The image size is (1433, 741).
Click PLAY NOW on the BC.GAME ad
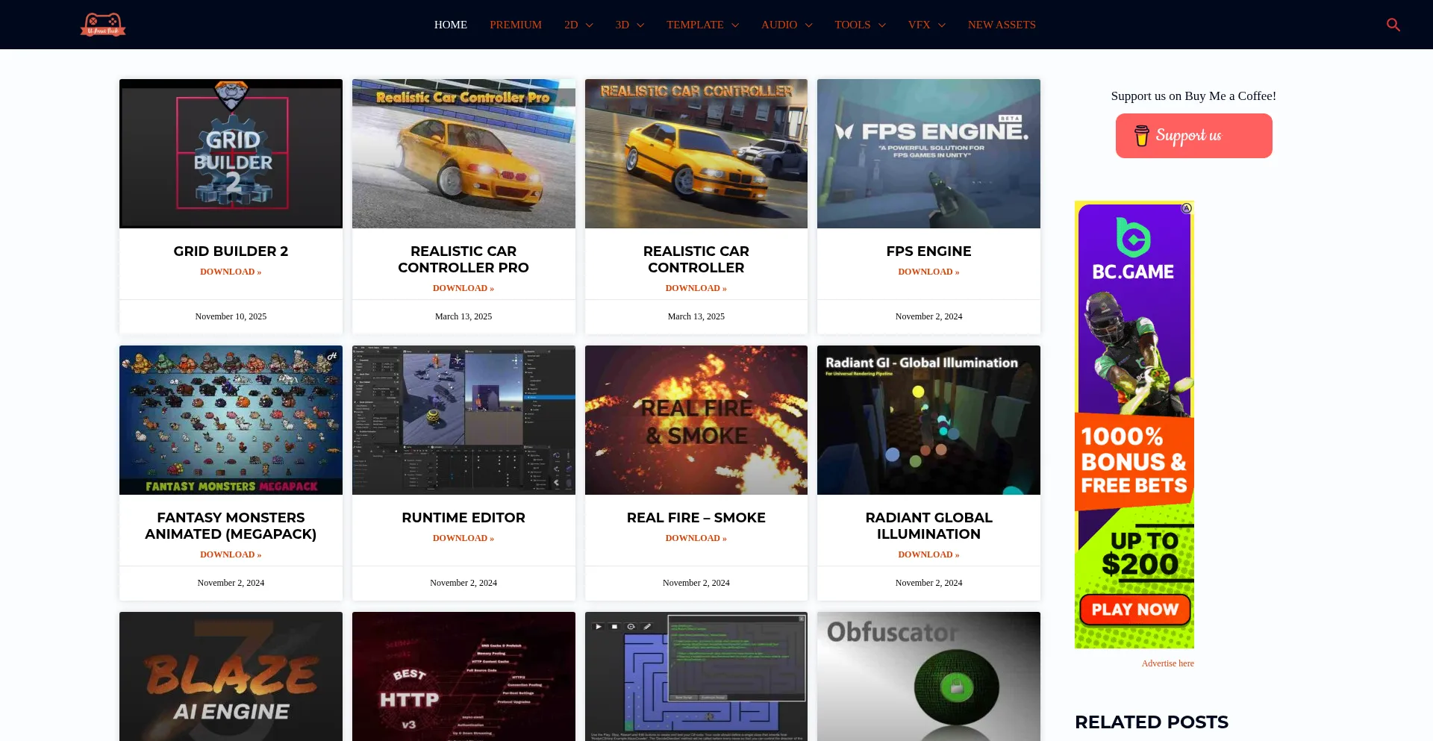(1134, 610)
